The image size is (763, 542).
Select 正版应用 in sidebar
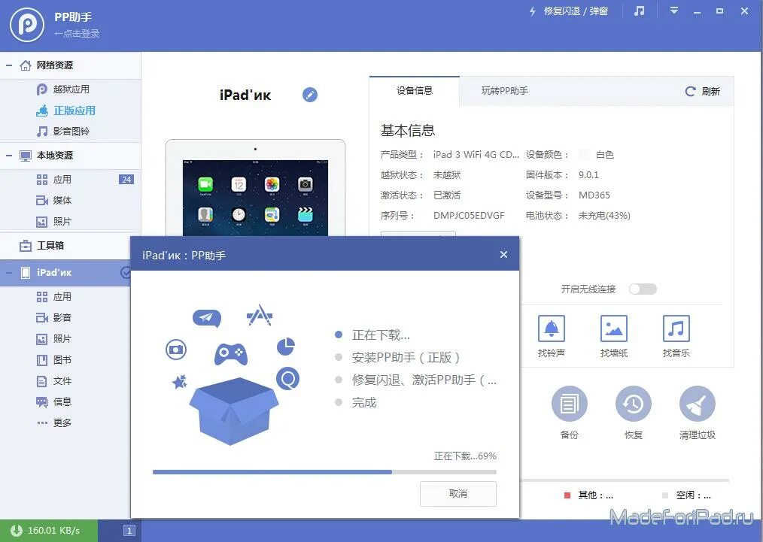[74, 111]
